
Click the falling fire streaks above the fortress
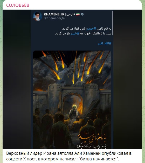pos(73,67)
